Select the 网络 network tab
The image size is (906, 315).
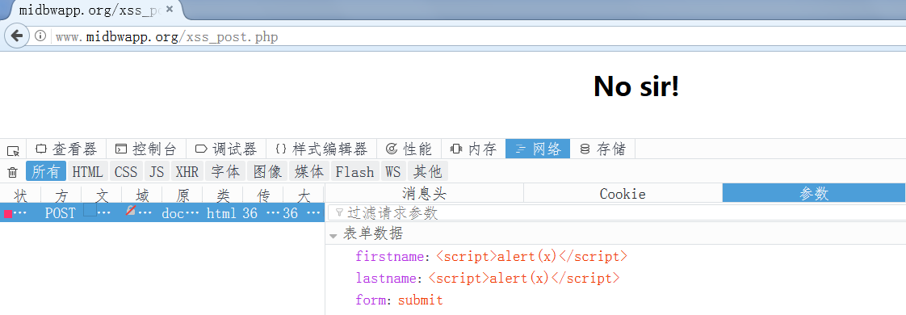pyautogui.click(x=538, y=149)
